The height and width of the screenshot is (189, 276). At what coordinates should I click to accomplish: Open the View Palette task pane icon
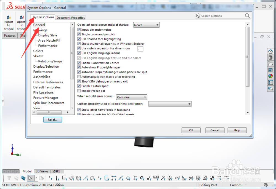tap(270, 70)
